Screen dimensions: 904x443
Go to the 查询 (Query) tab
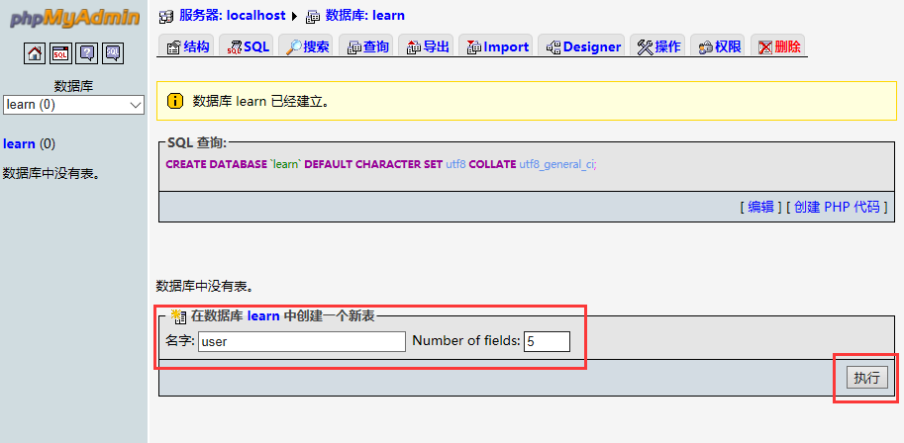tap(366, 46)
